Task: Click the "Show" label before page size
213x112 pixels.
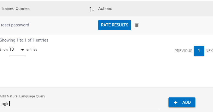Action: [x=4, y=50]
